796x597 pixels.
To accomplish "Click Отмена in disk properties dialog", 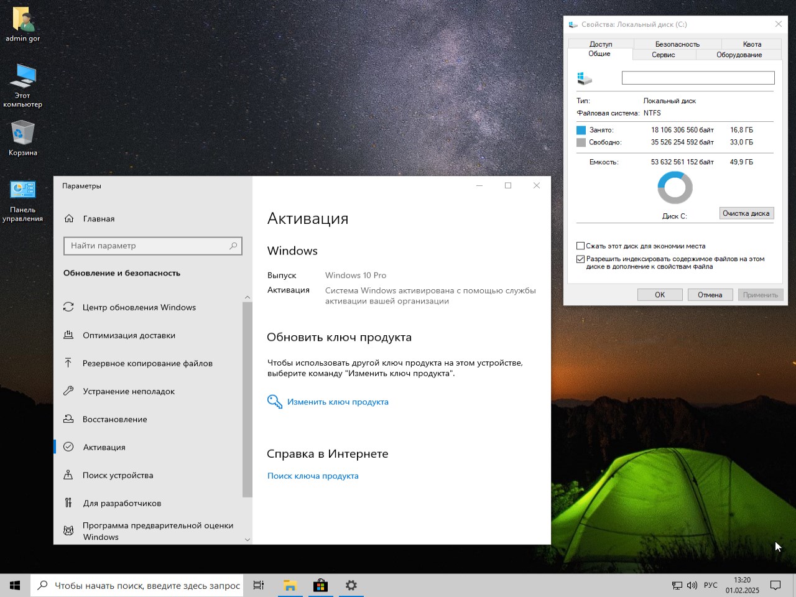I will (x=710, y=295).
